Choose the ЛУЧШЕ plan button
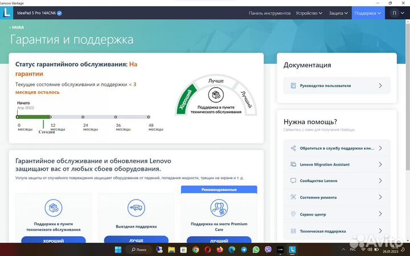This screenshot has height=256, width=410. [x=136, y=240]
